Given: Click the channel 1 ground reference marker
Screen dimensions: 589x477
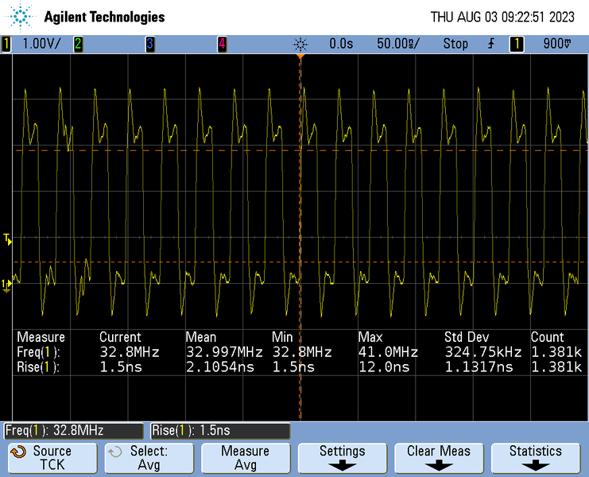Looking at the screenshot, I should 6,284.
